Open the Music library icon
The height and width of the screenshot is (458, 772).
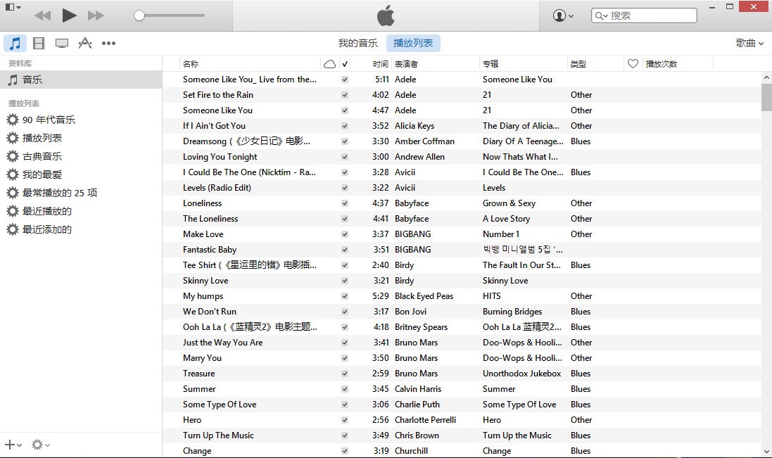tap(15, 44)
